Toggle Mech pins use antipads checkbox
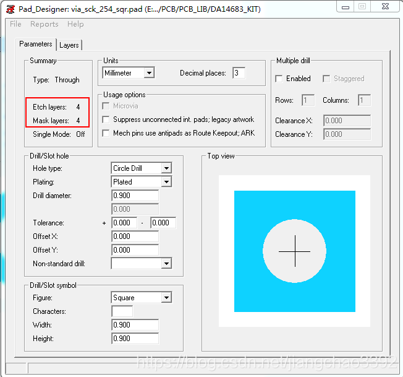 107,133
